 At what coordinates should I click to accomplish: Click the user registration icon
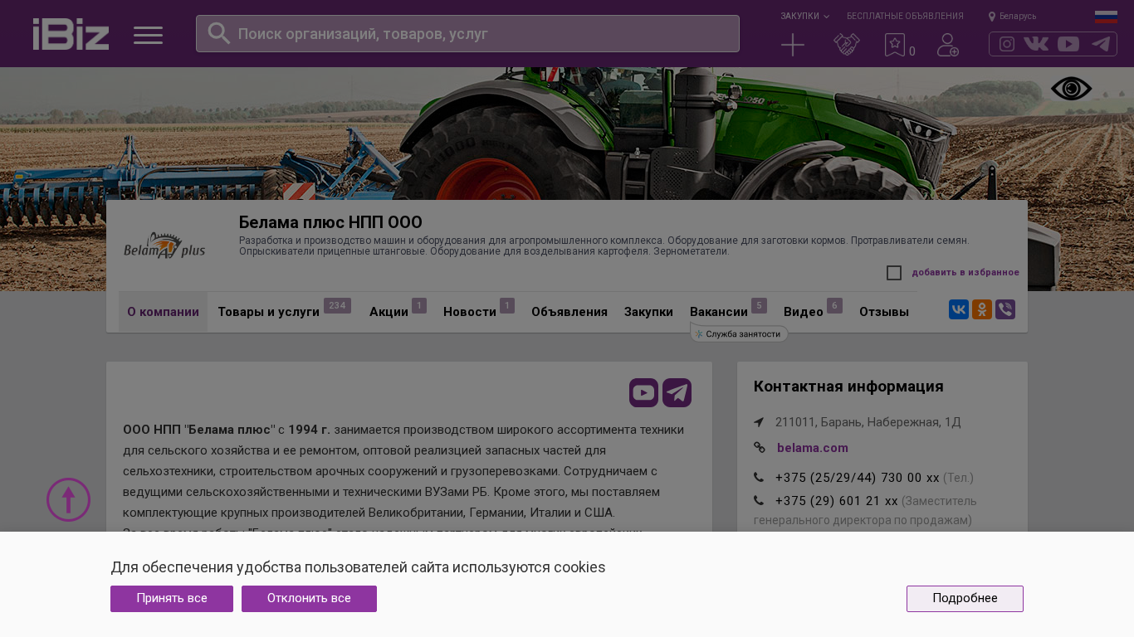948,45
